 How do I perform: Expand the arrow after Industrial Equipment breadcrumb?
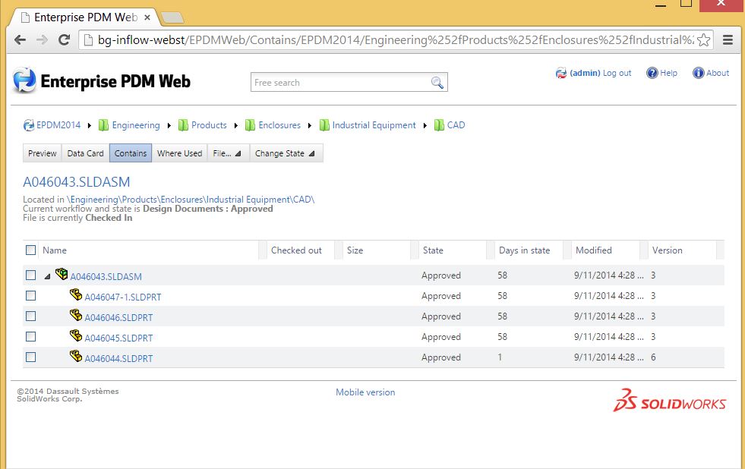(425, 125)
